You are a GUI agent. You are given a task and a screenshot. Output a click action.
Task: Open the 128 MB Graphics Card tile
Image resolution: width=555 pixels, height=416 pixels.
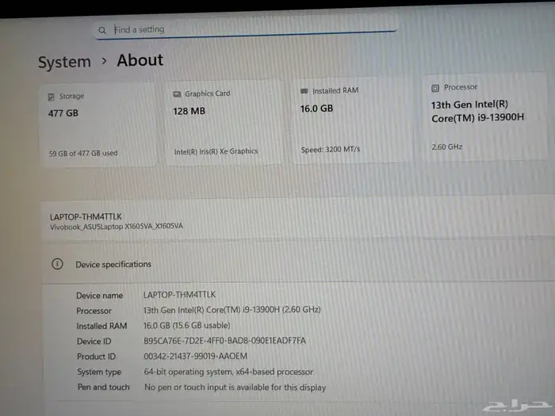click(224, 123)
